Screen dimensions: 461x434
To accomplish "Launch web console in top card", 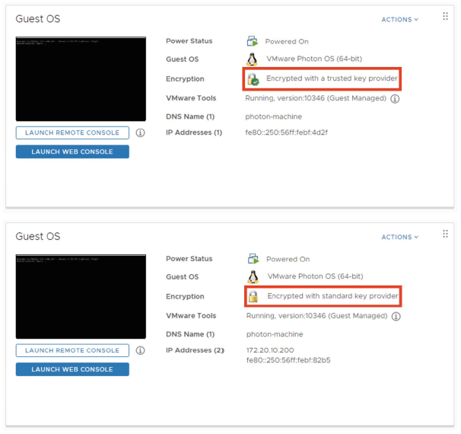I will pos(72,152).
